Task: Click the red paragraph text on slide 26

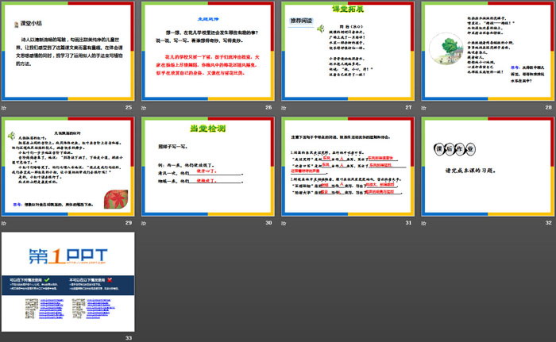Action: 208,65
